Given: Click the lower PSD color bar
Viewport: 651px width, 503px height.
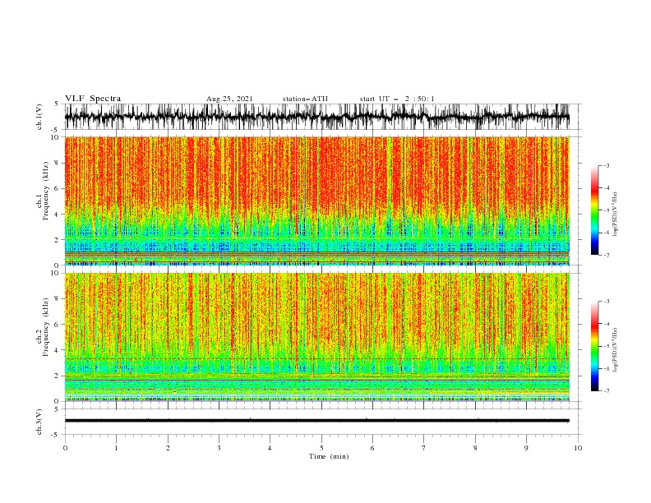Looking at the screenshot, I should click(594, 346).
